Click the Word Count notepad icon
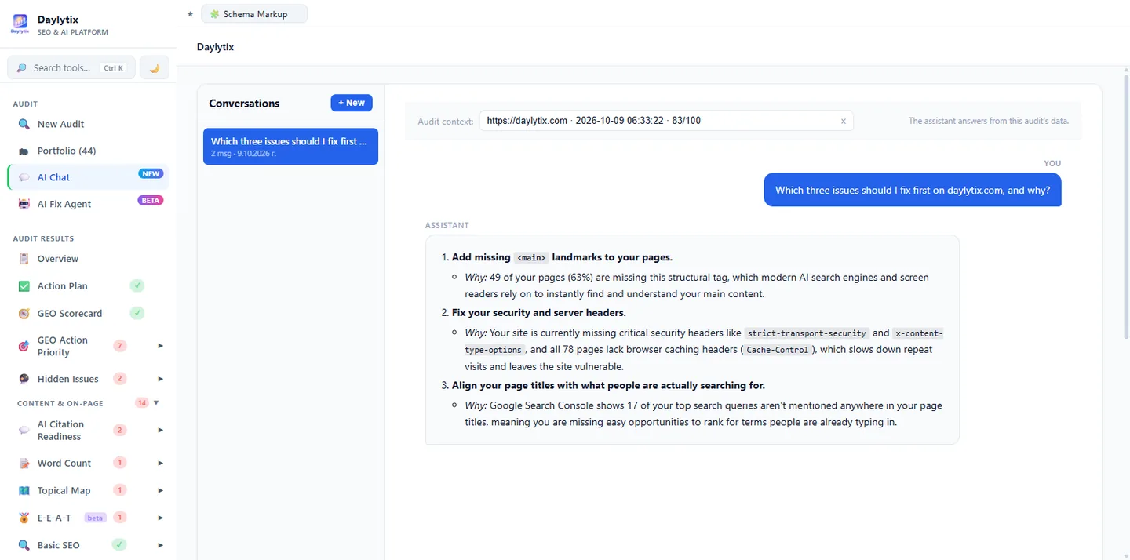Screen dimensions: 1130x560 click(24, 464)
